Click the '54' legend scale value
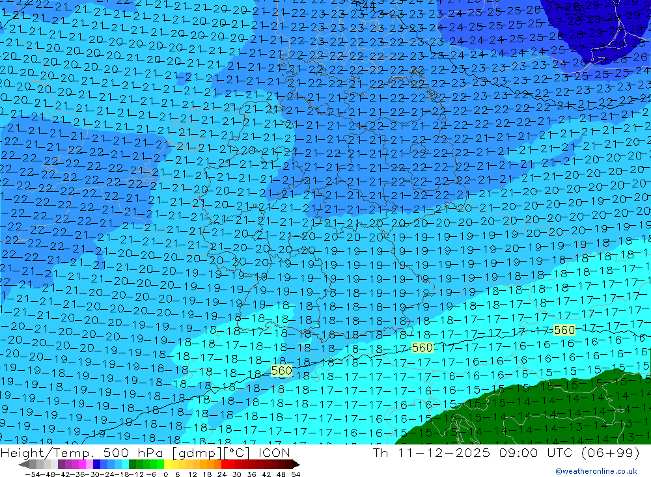Image resolution: width=651 pixels, height=477 pixels. click(296, 474)
